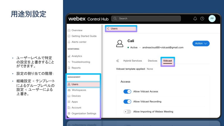The width and height of the screenshot is (224, 126).
Task: Switch to the Devices tab
Action: point(152,61)
